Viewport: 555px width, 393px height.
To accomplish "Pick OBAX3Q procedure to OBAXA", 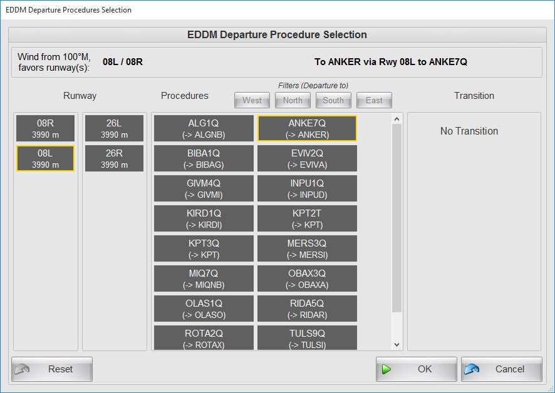I will click(x=307, y=278).
